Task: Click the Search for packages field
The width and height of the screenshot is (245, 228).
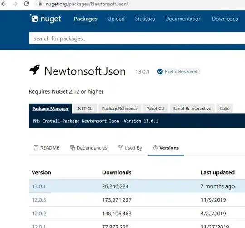Action: [x=137, y=38]
